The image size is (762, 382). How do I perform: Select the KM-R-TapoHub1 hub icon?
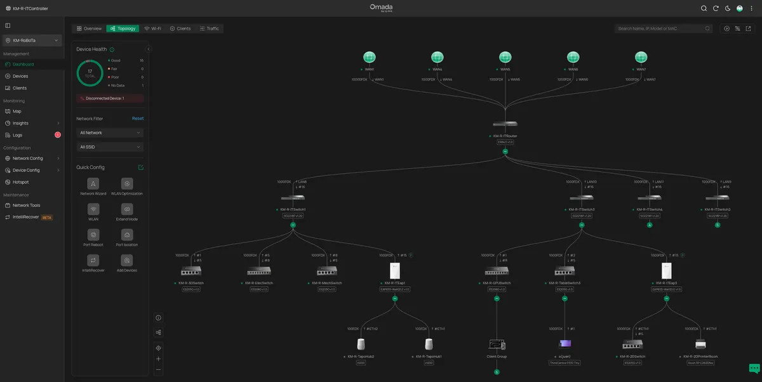click(429, 344)
